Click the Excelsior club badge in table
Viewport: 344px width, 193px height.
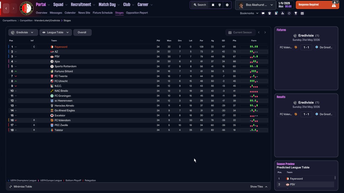(52, 115)
